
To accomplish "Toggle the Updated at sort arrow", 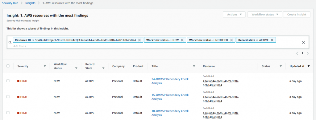I will [x=309, y=66].
